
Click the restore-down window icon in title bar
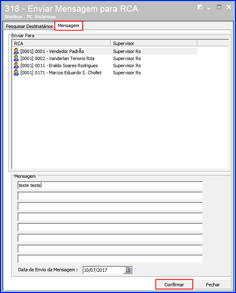coord(200,7)
